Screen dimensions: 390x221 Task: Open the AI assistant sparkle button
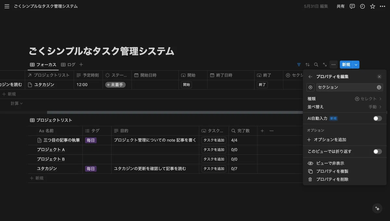coord(377,209)
